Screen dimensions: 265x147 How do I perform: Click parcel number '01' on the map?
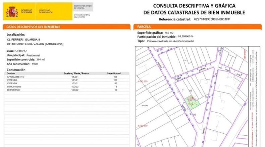point(183,91)
